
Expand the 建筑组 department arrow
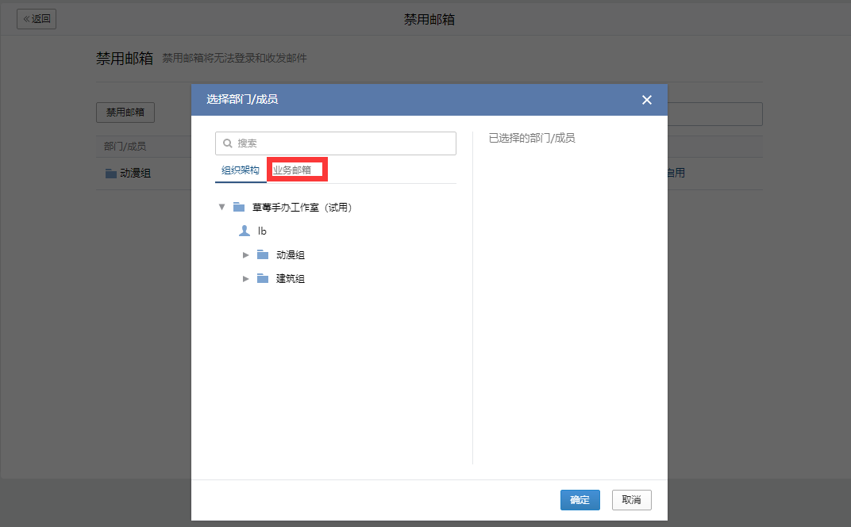246,279
